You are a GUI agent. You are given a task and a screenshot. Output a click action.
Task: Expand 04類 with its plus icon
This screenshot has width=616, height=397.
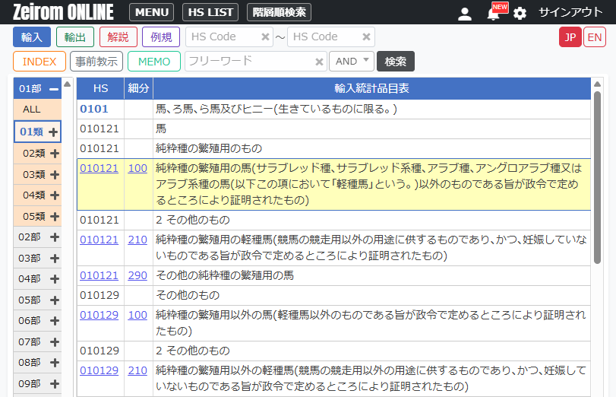coord(55,195)
